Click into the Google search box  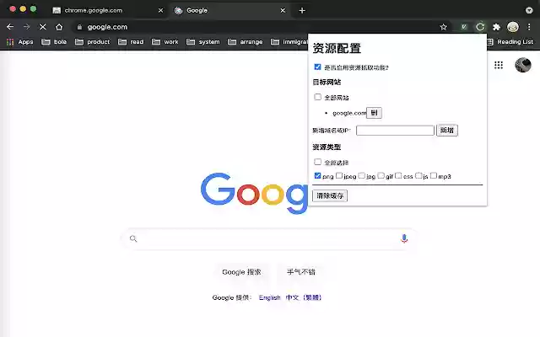[268, 238]
